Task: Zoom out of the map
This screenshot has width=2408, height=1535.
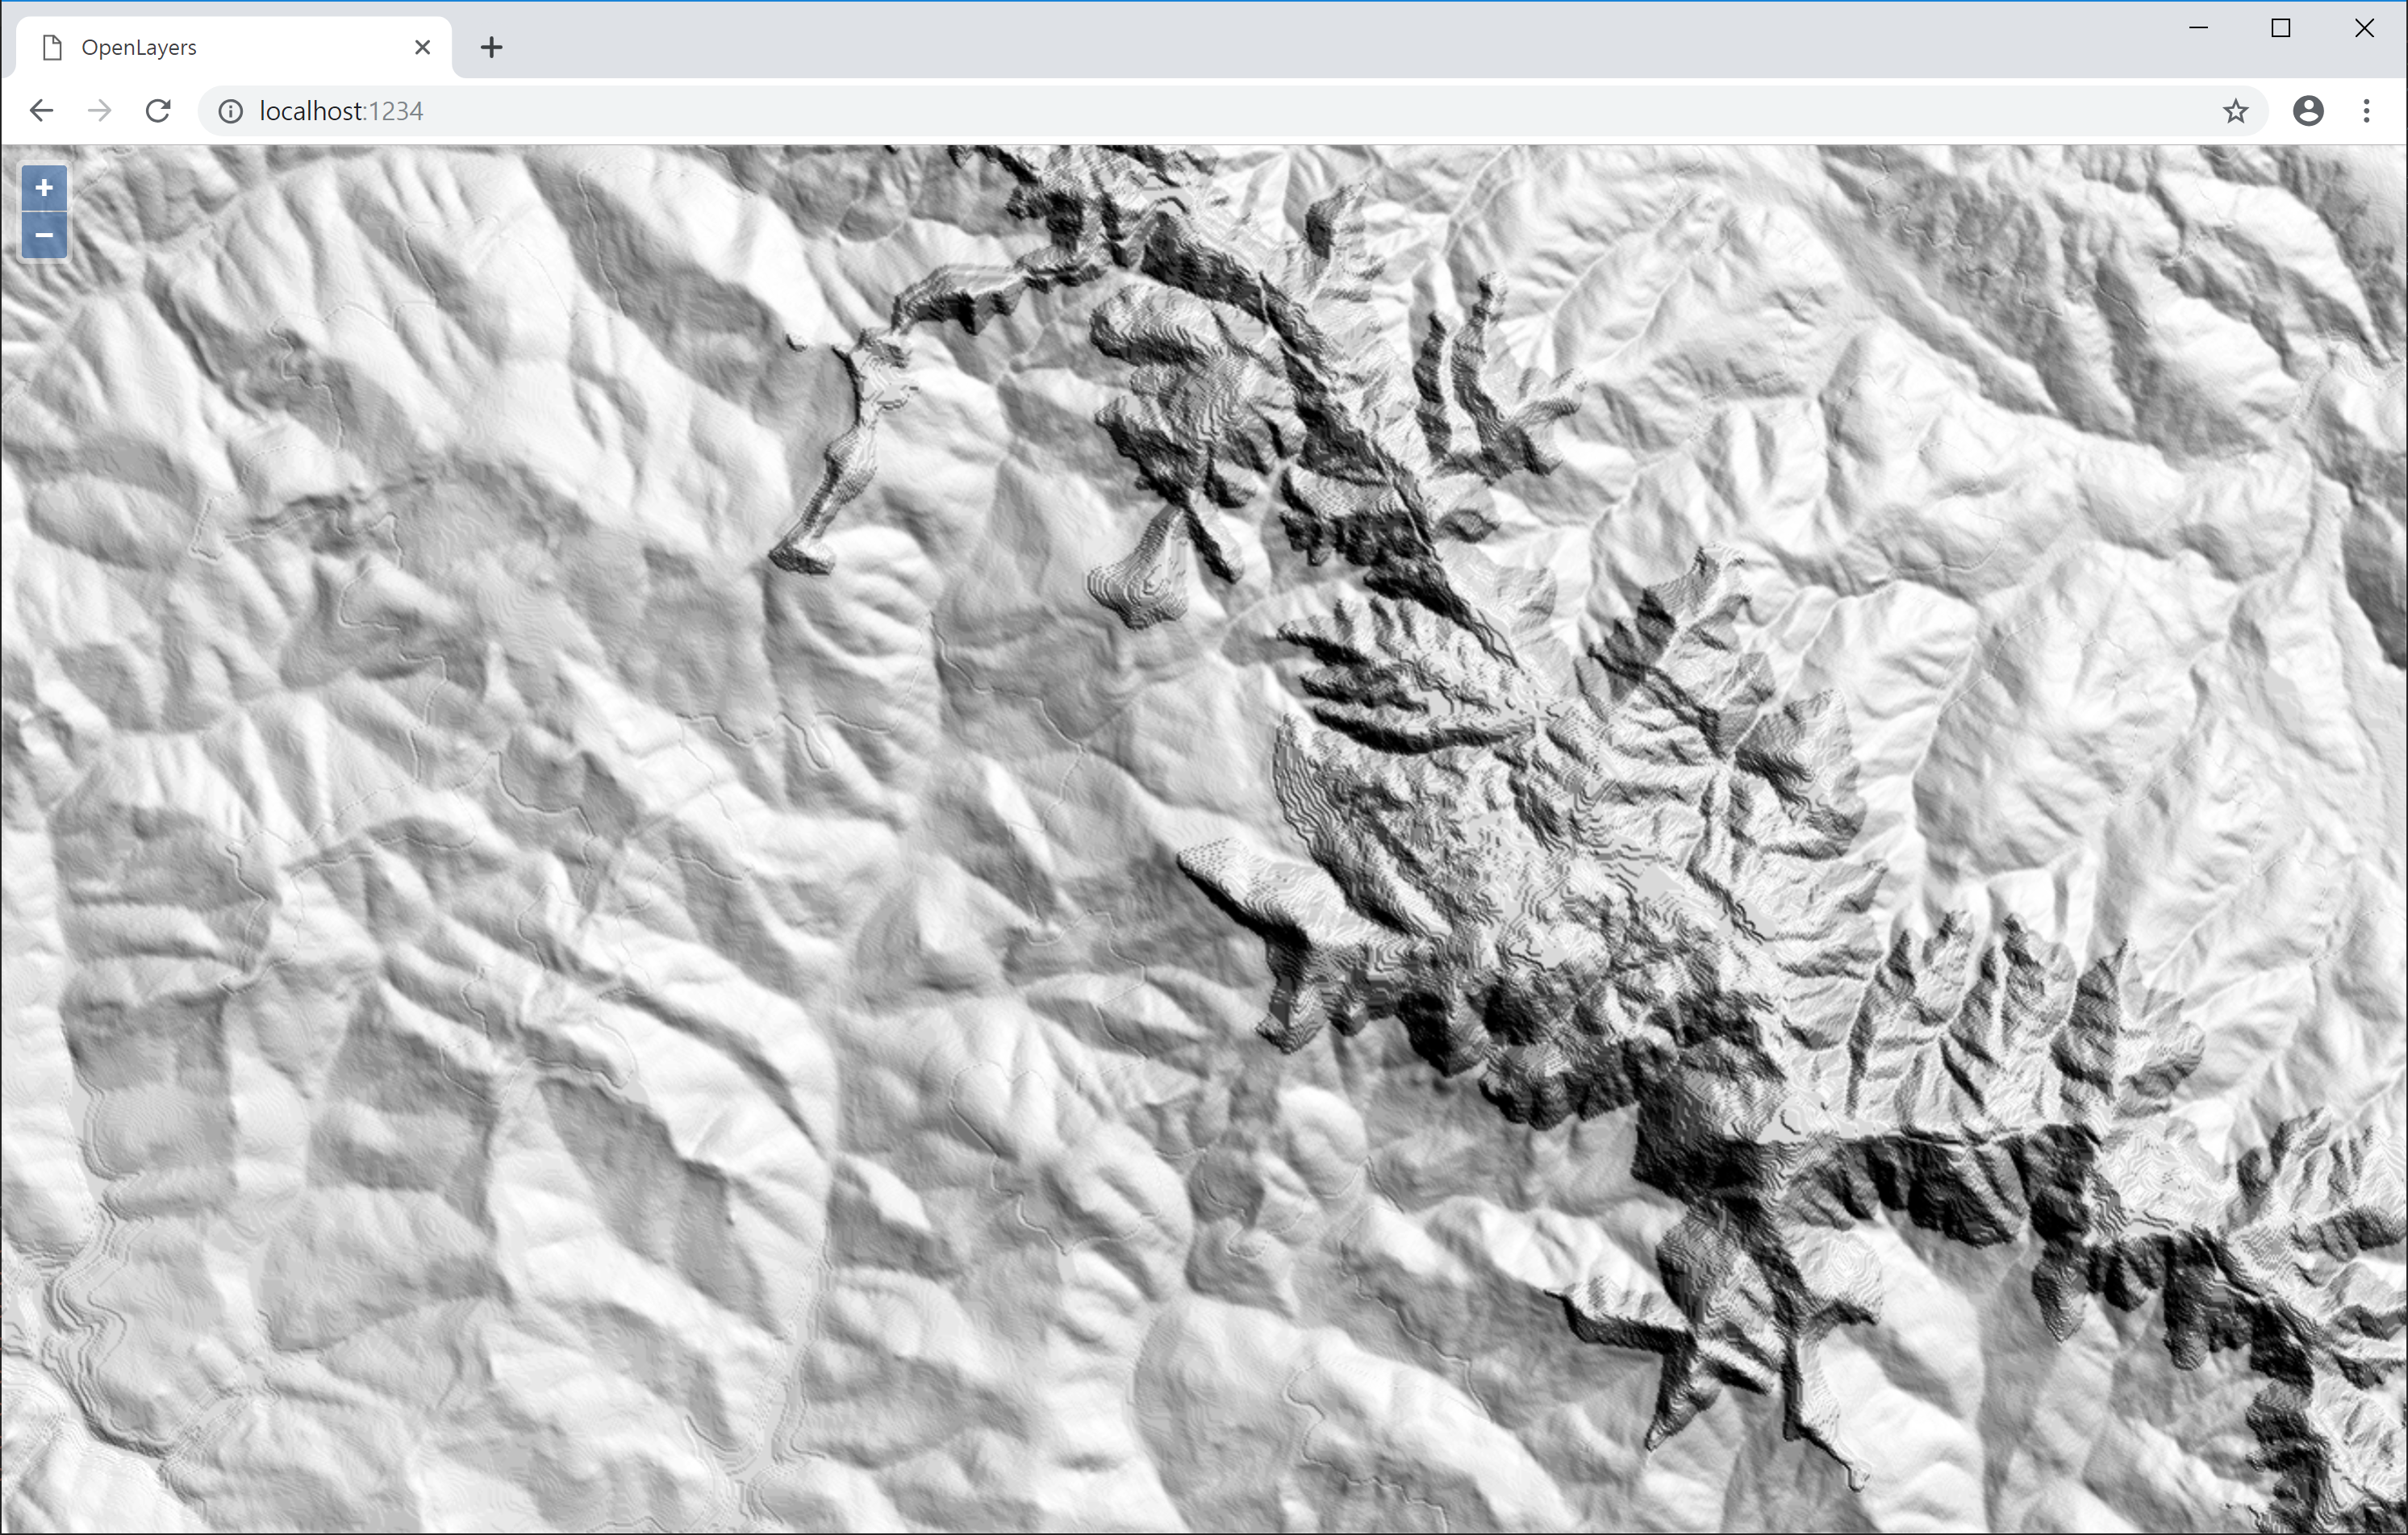Action: [x=44, y=236]
